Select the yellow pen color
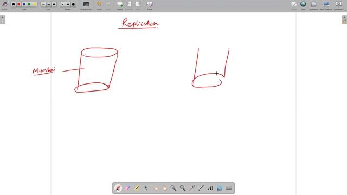The height and width of the screenshot is (195, 347). point(34,4)
